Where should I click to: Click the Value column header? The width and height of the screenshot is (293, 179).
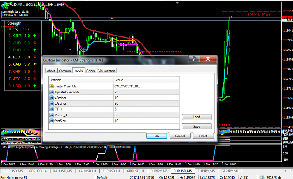pos(146,80)
